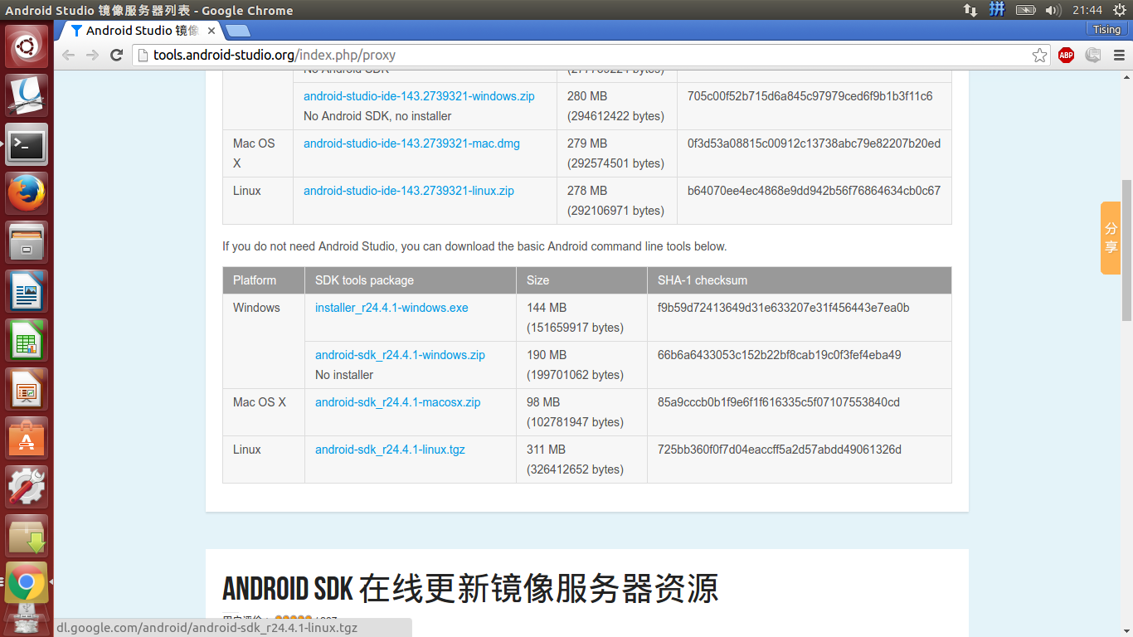This screenshot has width=1133, height=637.
Task: Download android-studio-ide-143.2739321-windows.zip
Action: (419, 96)
